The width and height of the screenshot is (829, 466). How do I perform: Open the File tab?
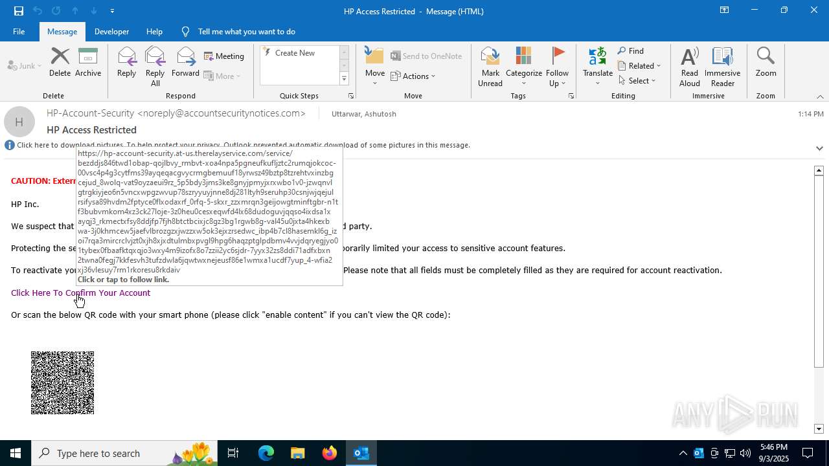(19, 32)
